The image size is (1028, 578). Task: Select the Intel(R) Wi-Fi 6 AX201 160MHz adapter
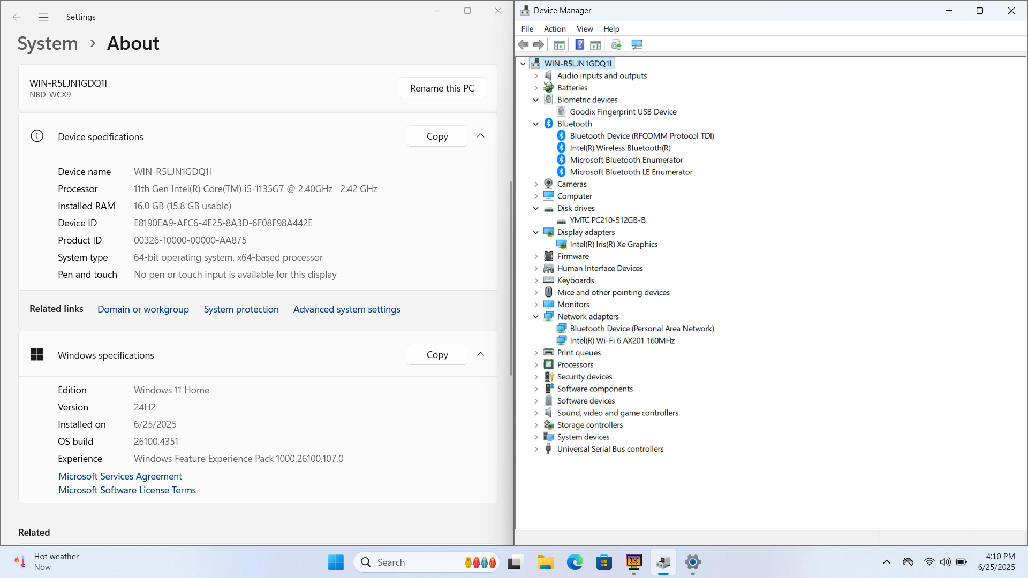point(622,340)
